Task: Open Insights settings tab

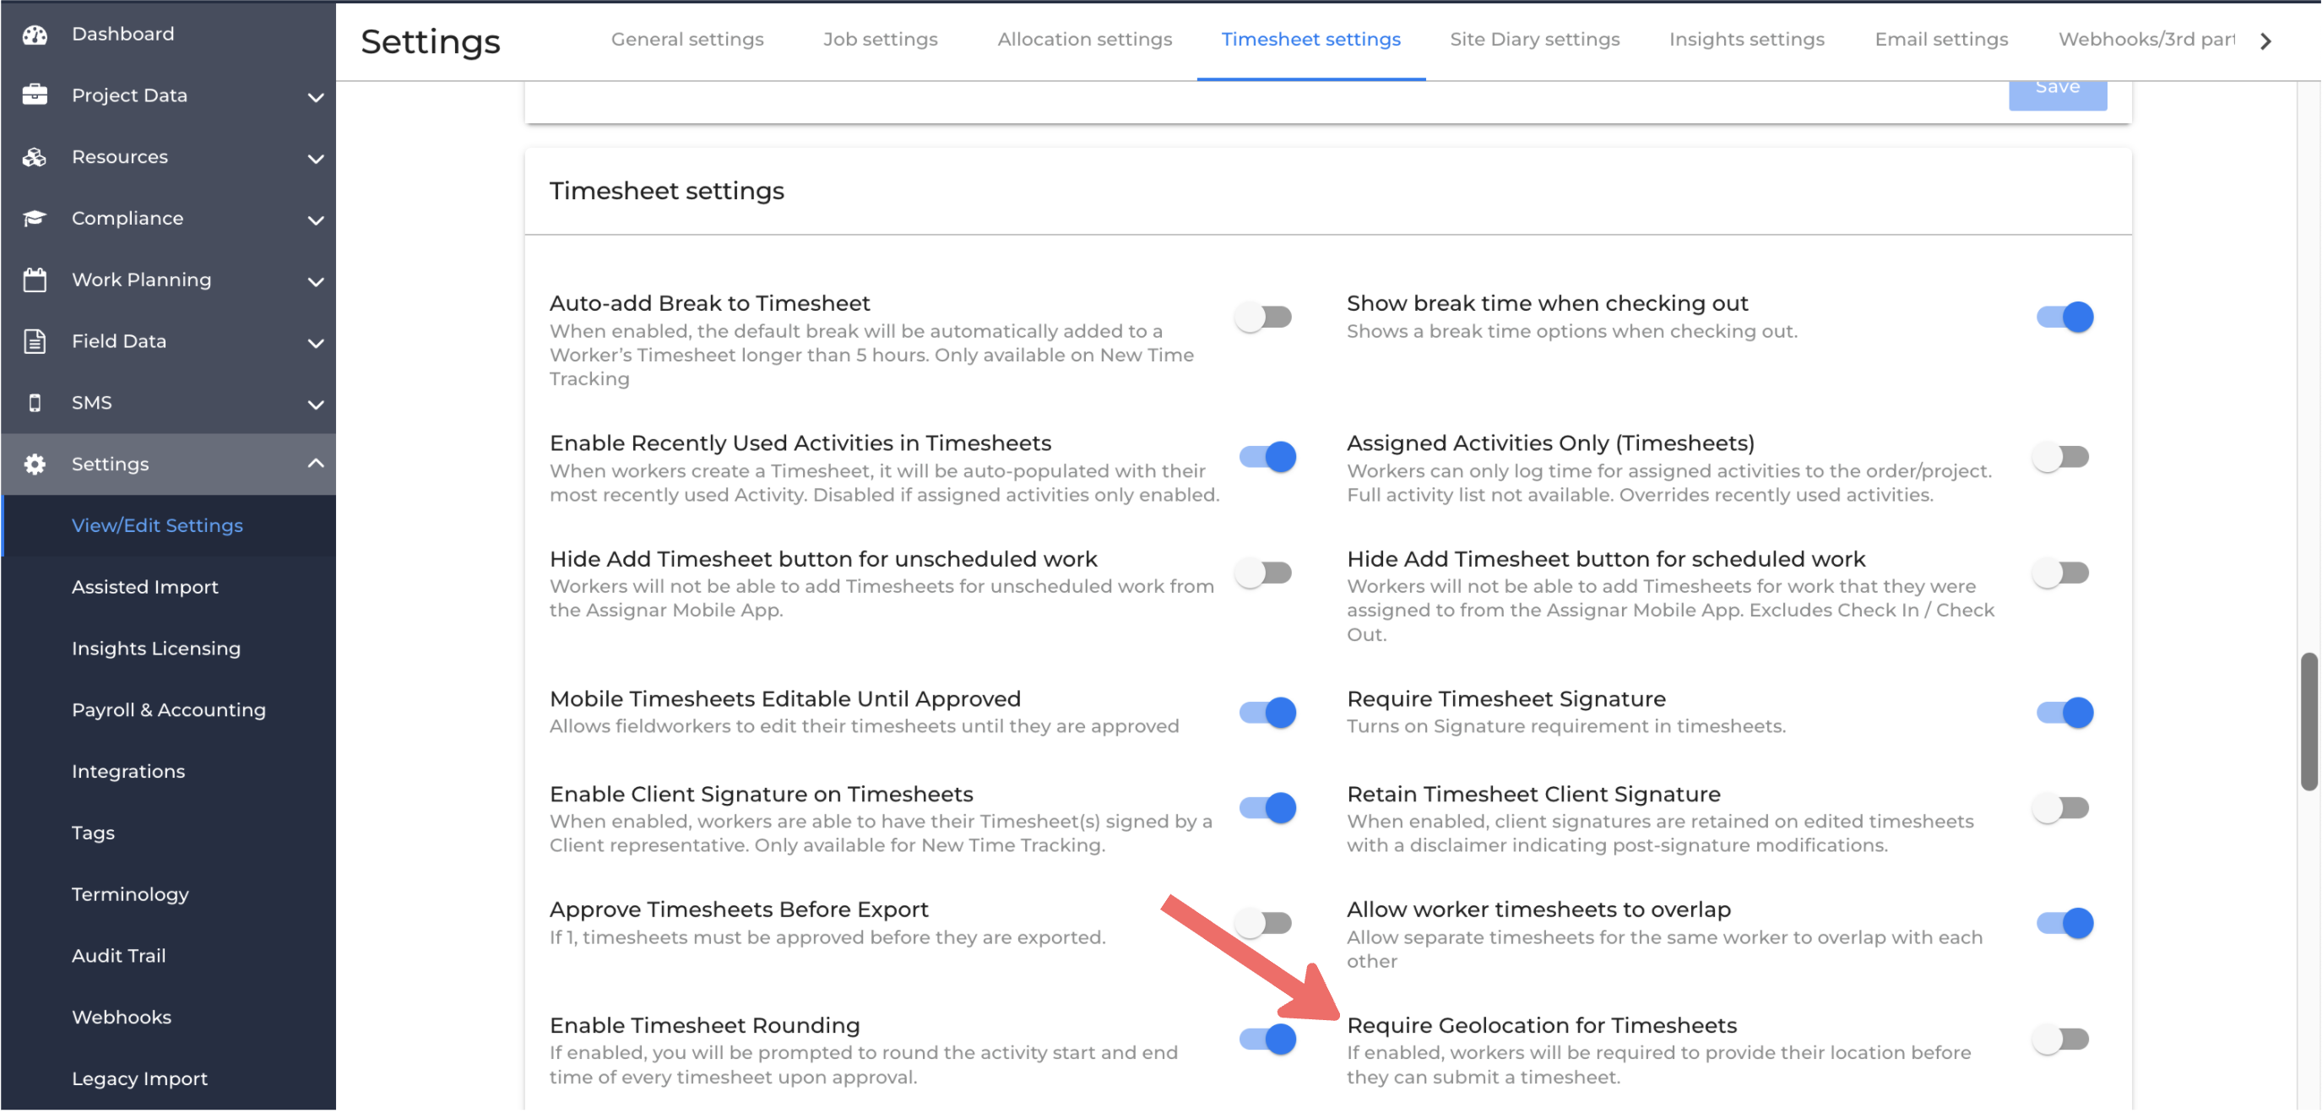Action: point(1746,40)
